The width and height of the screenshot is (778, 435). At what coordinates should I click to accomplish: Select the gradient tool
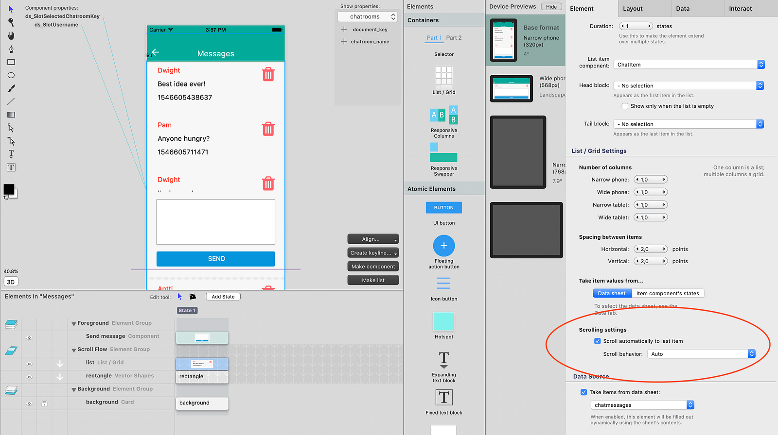tap(11, 115)
